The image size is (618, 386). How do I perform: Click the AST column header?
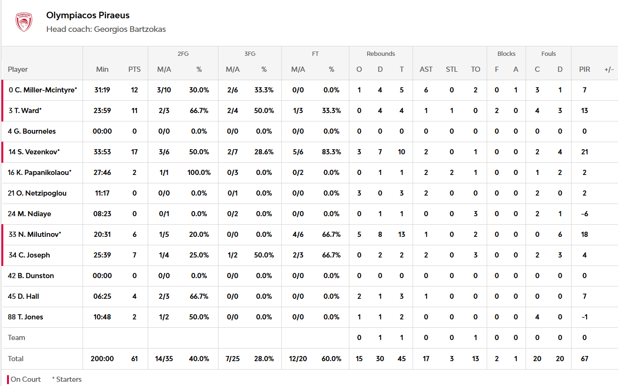(426, 69)
